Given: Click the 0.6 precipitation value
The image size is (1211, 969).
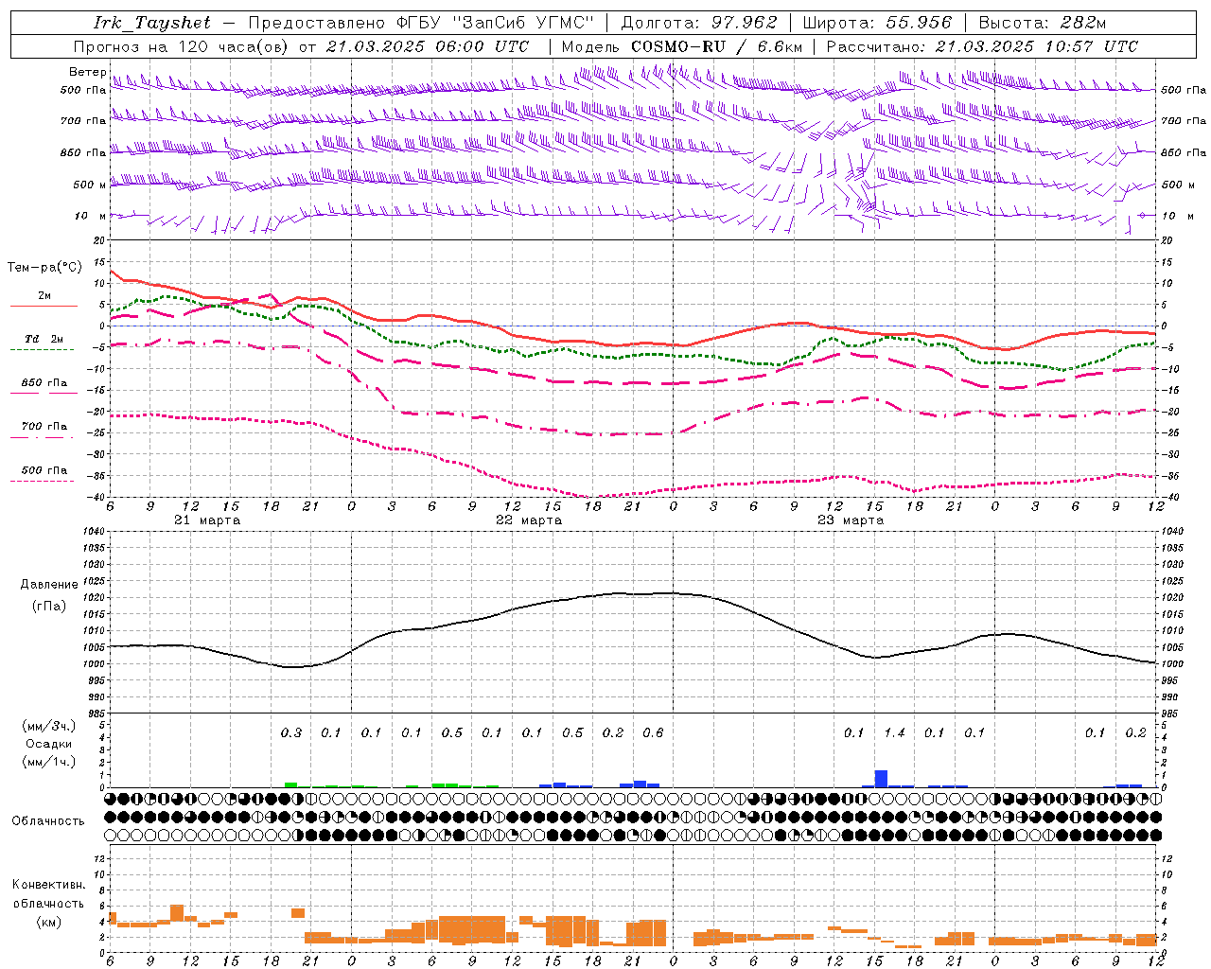Looking at the screenshot, I should [653, 732].
